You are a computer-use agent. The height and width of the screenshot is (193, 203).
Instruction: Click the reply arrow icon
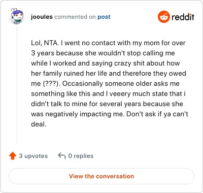coord(62,156)
